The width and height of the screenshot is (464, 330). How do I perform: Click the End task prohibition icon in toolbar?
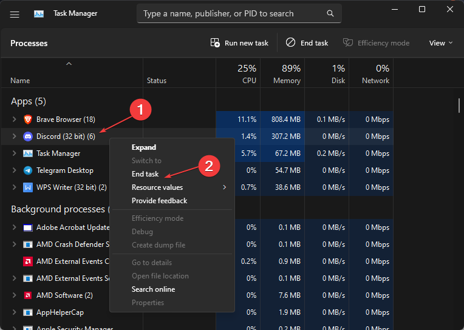[290, 42]
